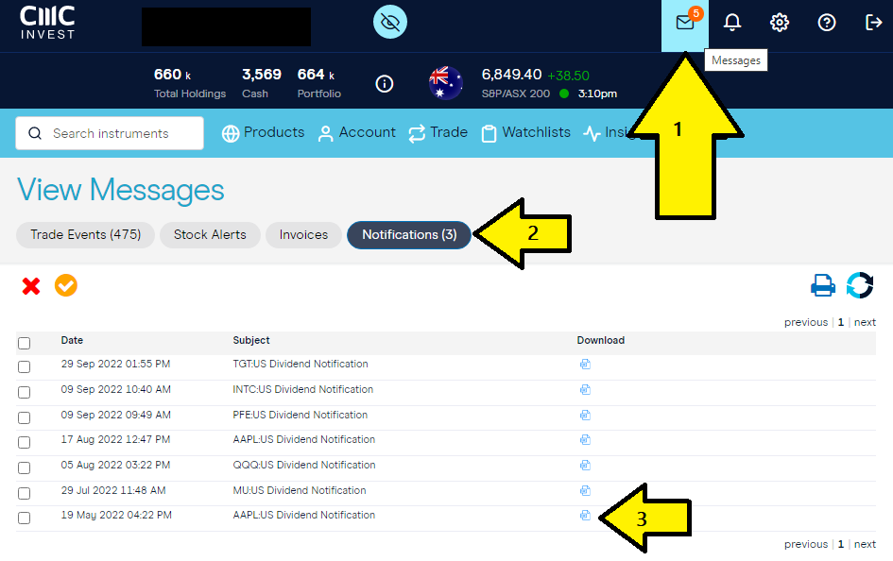Toggle hide balances eye icon
893x561 pixels.
pos(390,22)
